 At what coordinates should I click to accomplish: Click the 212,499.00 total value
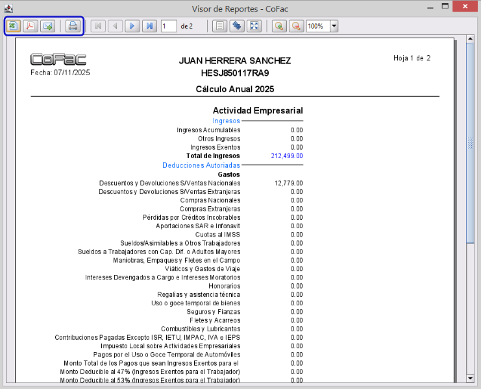[287, 156]
